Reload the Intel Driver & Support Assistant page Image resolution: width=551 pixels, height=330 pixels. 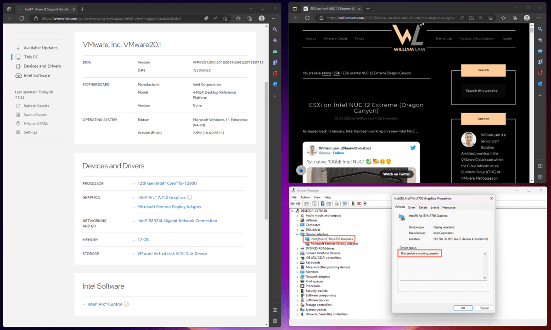point(22,18)
